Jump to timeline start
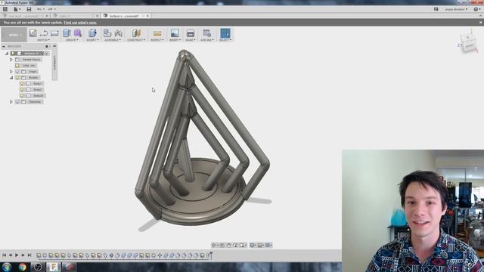Viewport: 484px width, 272px height. [5, 255]
